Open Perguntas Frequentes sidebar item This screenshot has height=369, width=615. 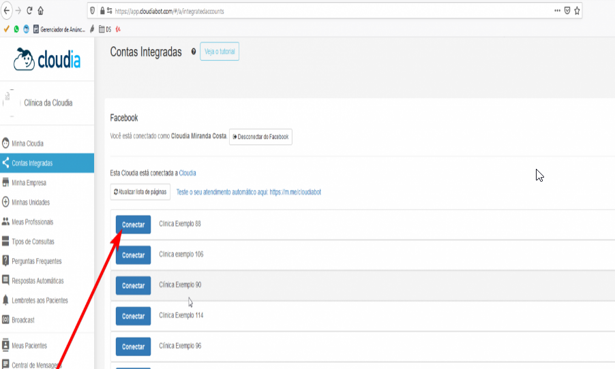pyautogui.click(x=46, y=261)
